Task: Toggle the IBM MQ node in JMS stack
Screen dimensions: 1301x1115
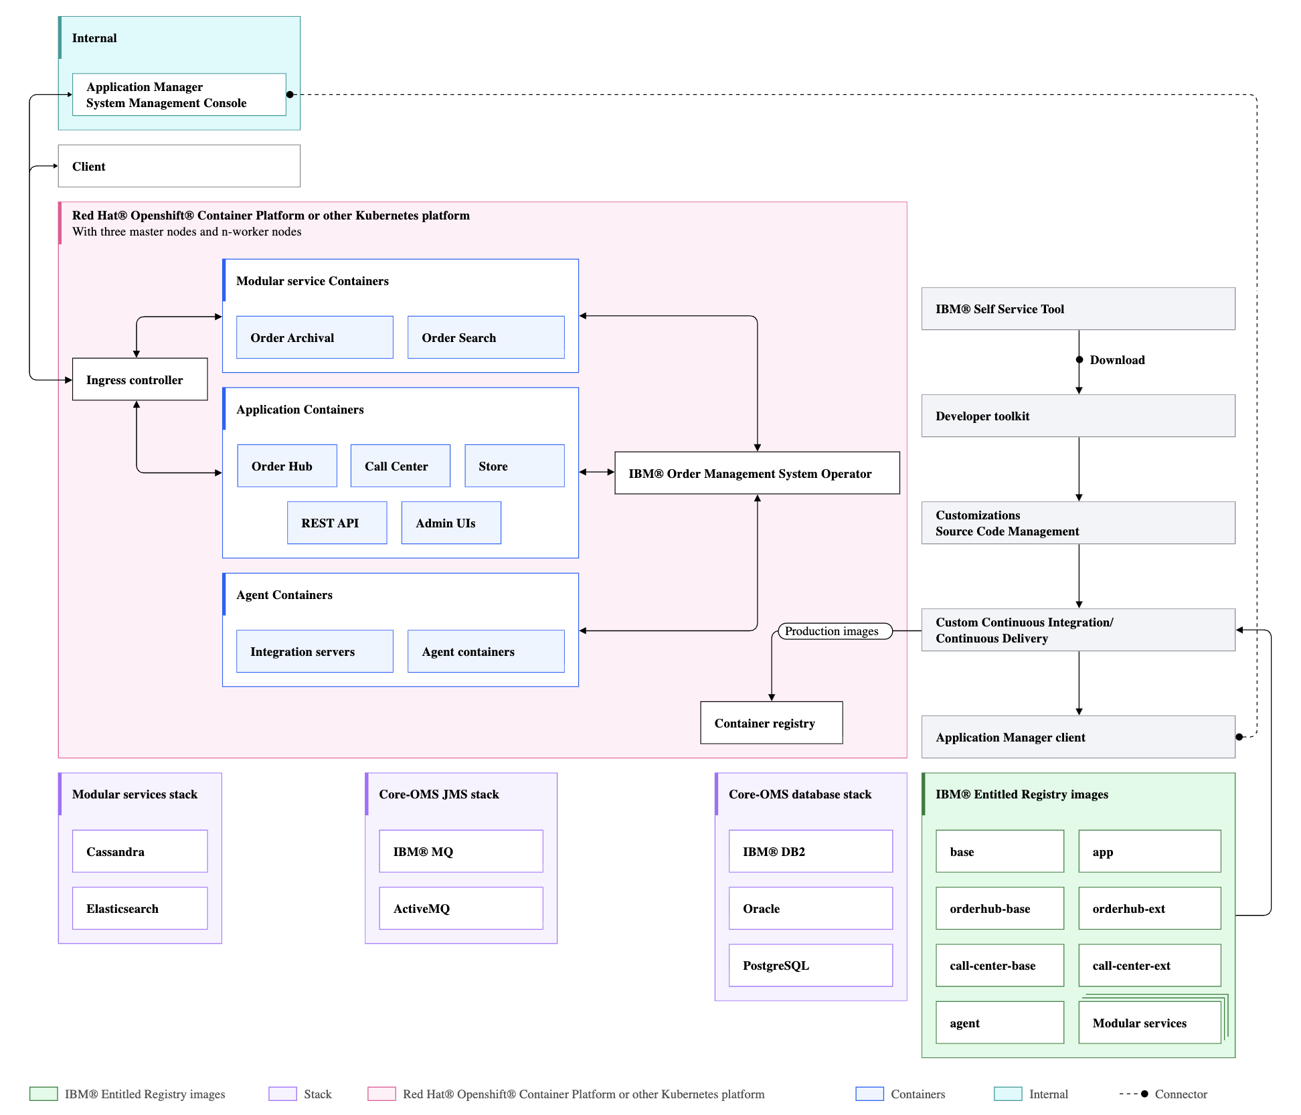Action: [460, 851]
